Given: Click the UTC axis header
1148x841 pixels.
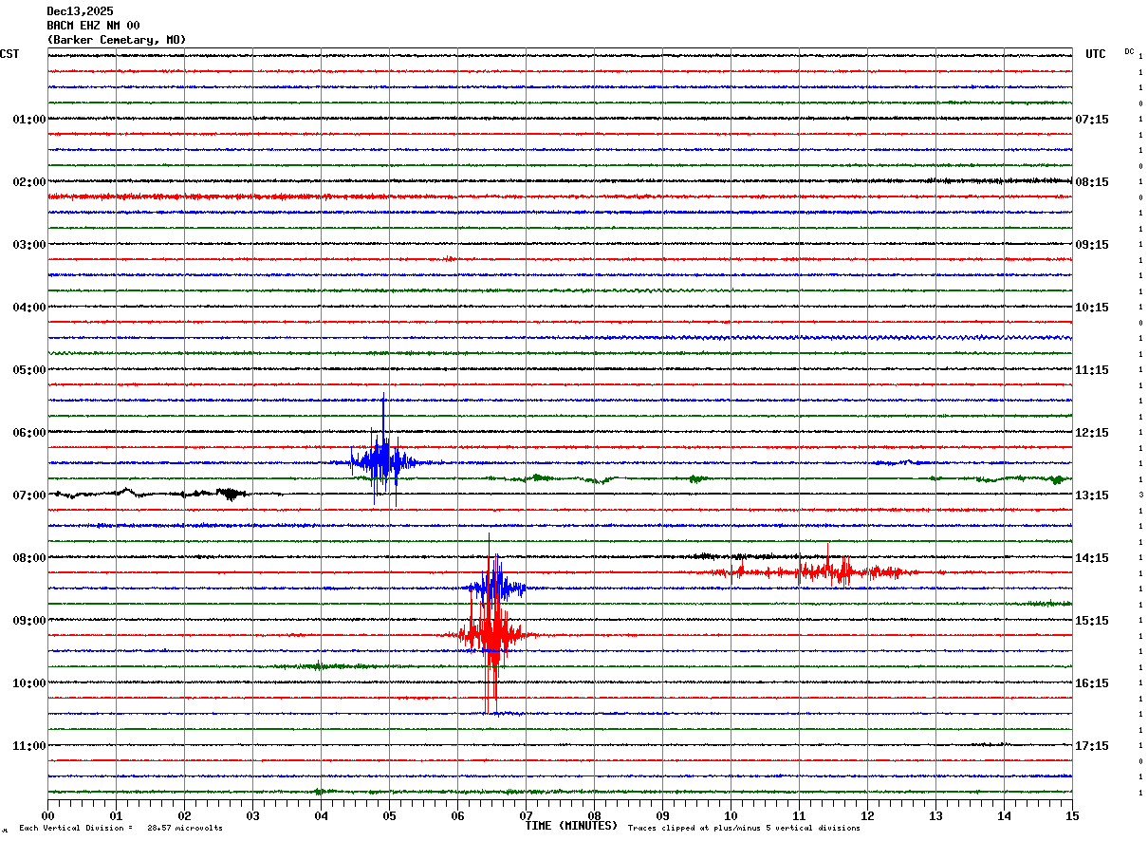Looking at the screenshot, I should (1095, 54).
